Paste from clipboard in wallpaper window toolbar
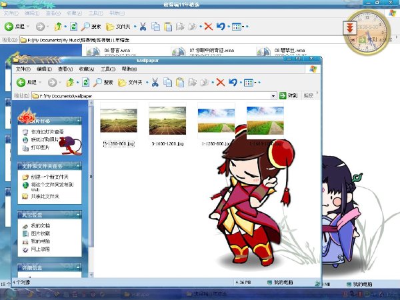Image resolution: width=400 pixels, height=300 pixels. pyautogui.click(x=180, y=82)
